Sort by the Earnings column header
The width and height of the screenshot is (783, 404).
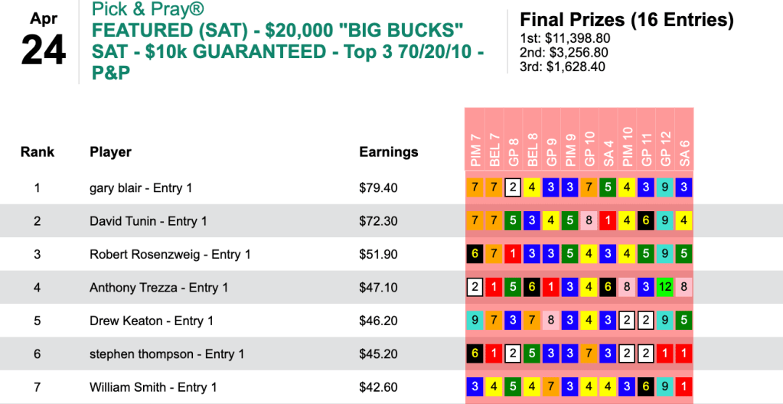(x=389, y=151)
